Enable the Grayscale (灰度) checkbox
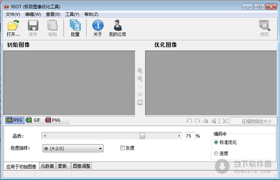The width and height of the screenshot is (280, 180). click(122, 148)
